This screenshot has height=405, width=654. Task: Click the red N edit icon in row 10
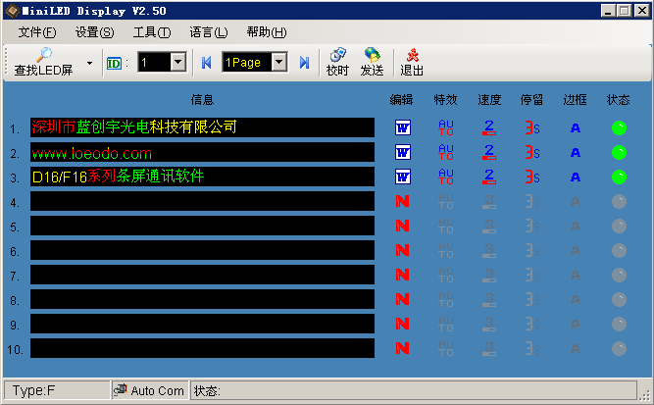pyautogui.click(x=402, y=348)
